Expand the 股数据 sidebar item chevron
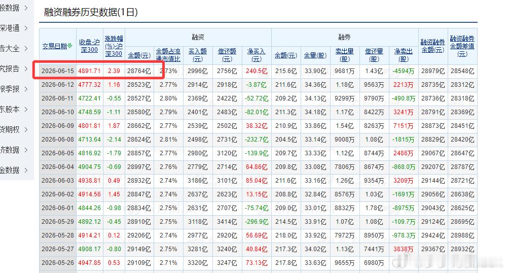This screenshot has height=273, width=507. pyautogui.click(x=26, y=8)
